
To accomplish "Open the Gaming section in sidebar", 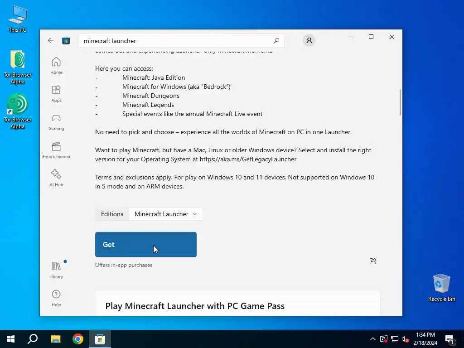I will pos(56,122).
